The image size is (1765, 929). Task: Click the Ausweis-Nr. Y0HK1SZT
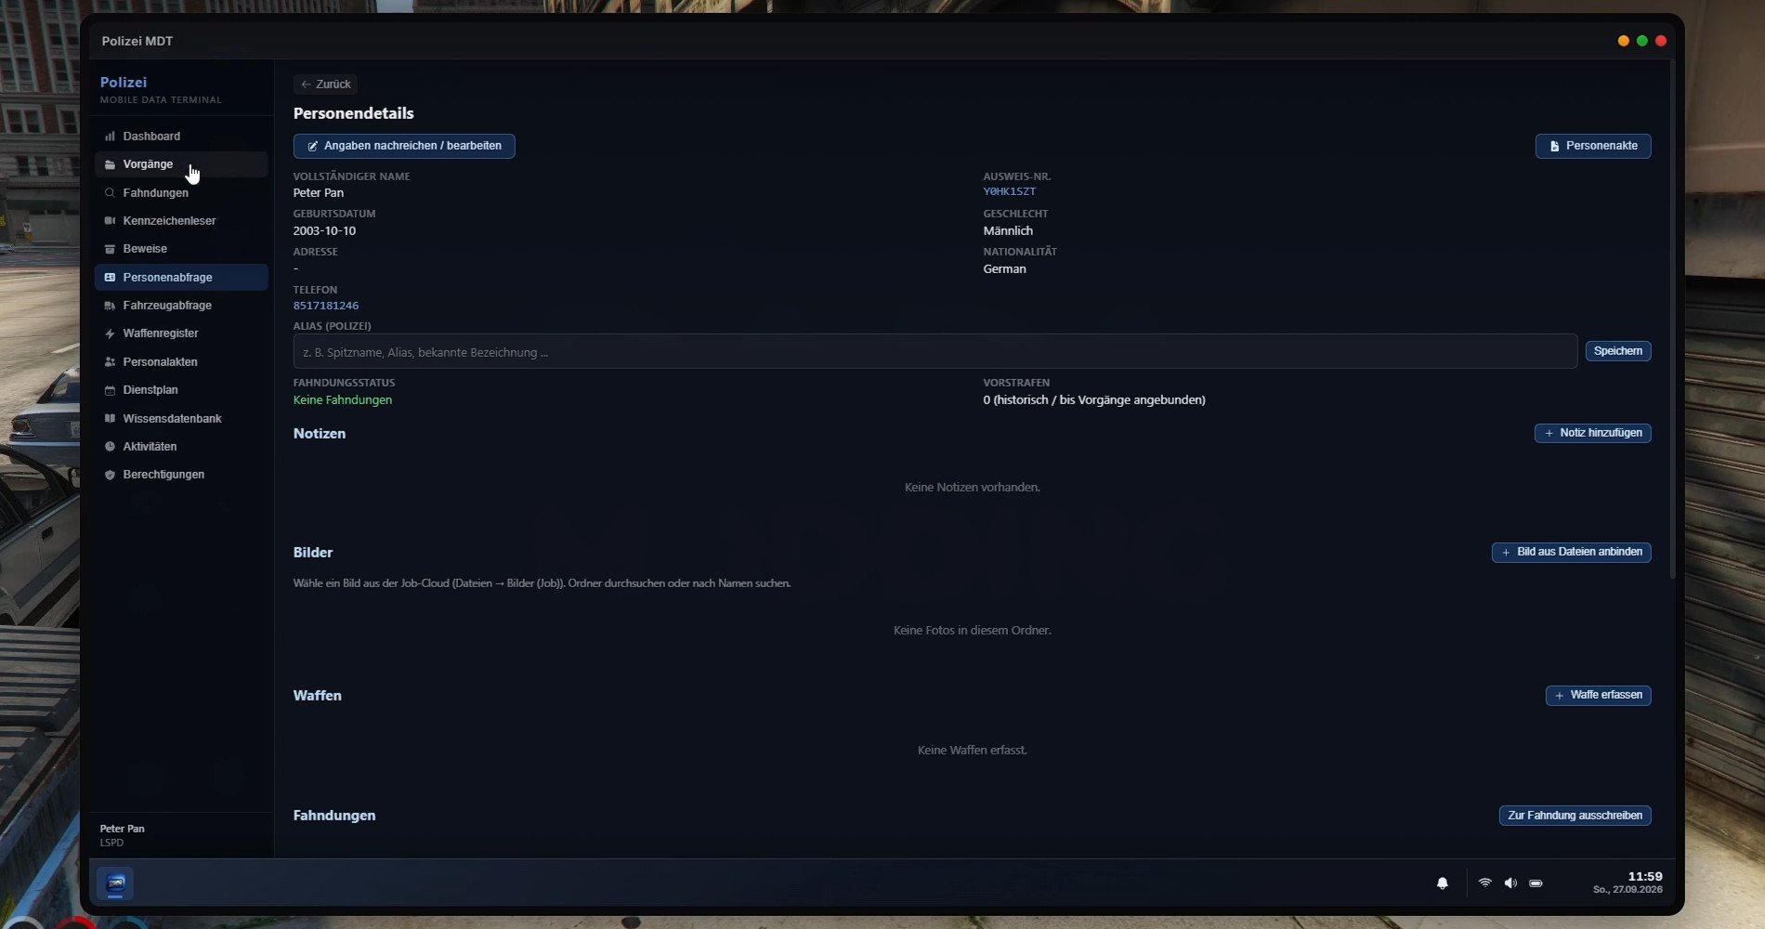[1010, 191]
